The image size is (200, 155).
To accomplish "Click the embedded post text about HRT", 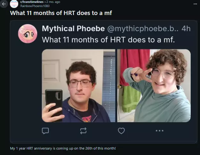I will point(108,40).
